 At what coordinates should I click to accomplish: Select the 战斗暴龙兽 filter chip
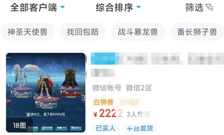pyautogui.click(x=138, y=32)
